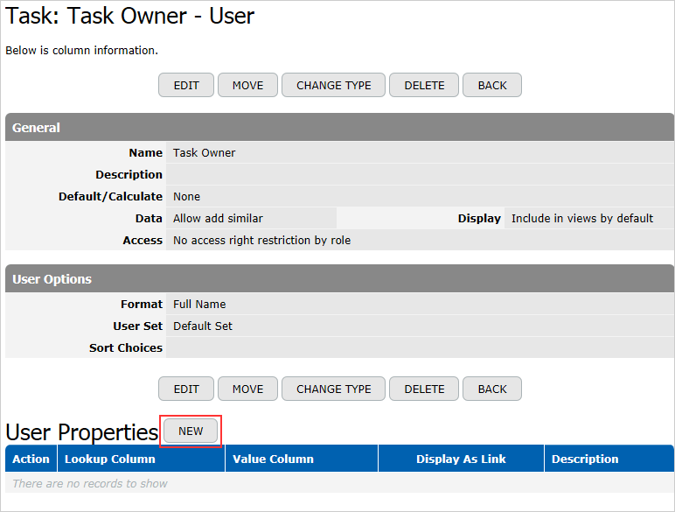Click the User Set label
This screenshot has width=675, height=512.
point(138,326)
